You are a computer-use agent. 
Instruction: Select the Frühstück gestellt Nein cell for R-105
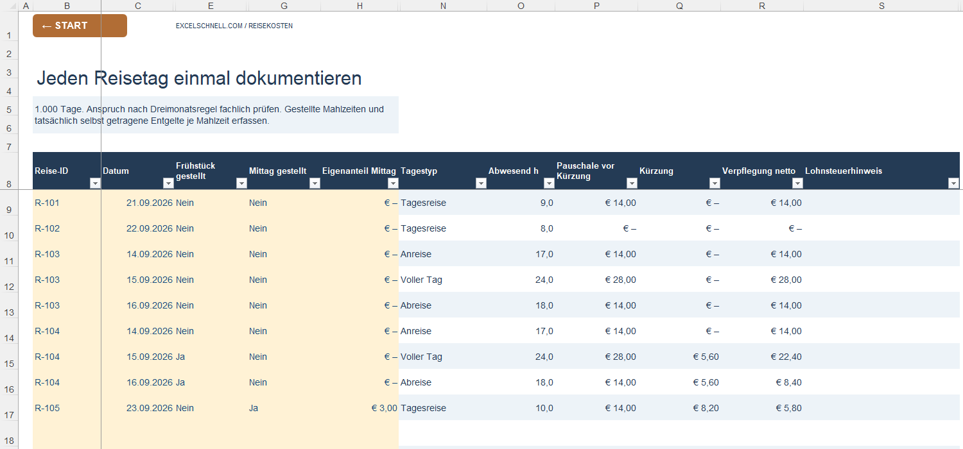211,408
